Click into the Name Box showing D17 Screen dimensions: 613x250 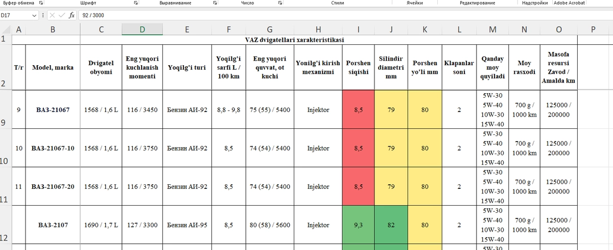(x=15, y=16)
